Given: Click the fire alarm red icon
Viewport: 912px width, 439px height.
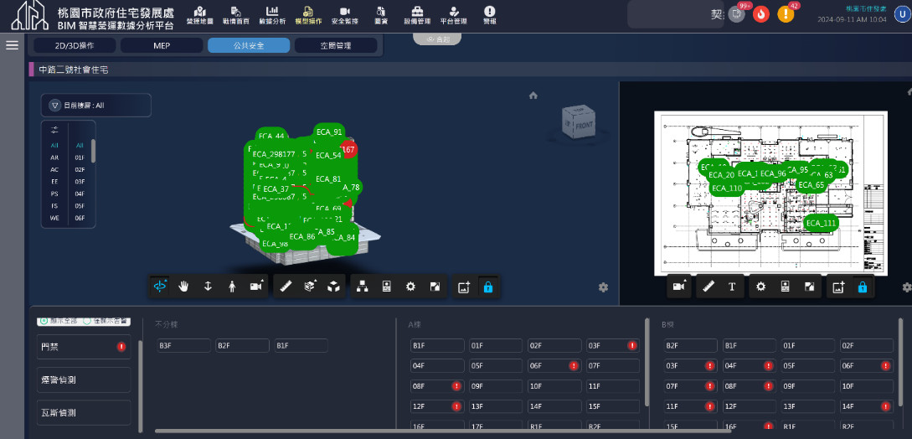Looking at the screenshot, I should pyautogui.click(x=760, y=14).
